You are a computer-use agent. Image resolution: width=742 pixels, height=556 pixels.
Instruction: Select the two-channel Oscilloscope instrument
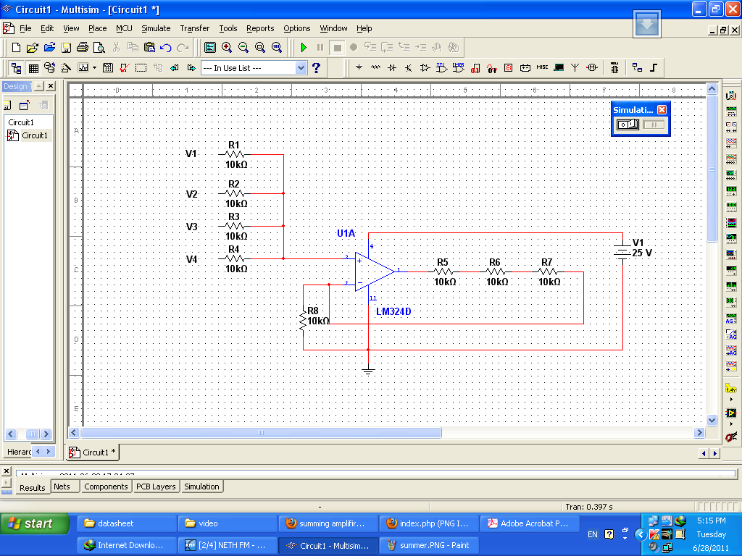pos(731,143)
